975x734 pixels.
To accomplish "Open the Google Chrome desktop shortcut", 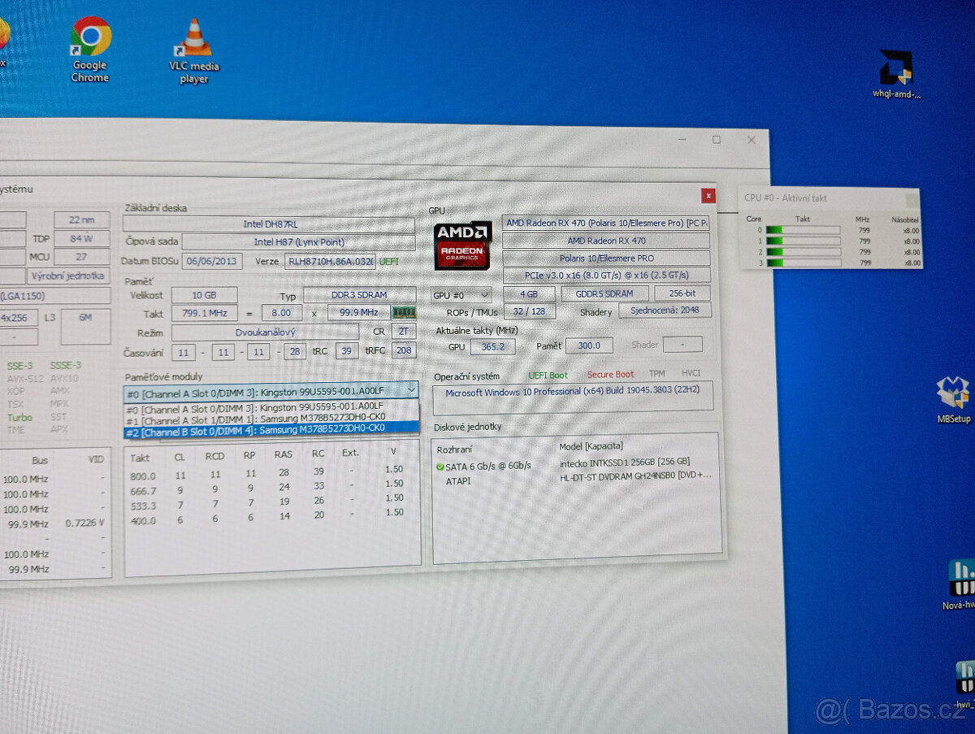I will click(x=90, y=41).
